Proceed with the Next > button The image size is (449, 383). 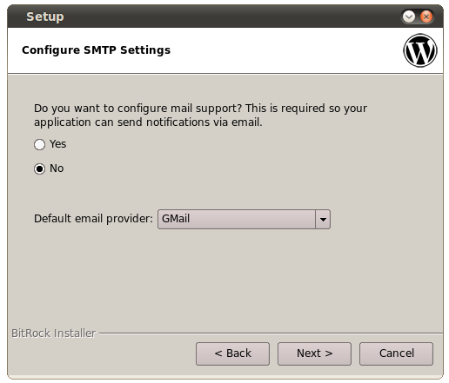coord(314,353)
